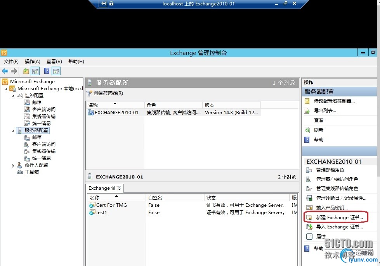Sort servers by the 角色 column header
The image size is (380, 266).
pos(174,105)
